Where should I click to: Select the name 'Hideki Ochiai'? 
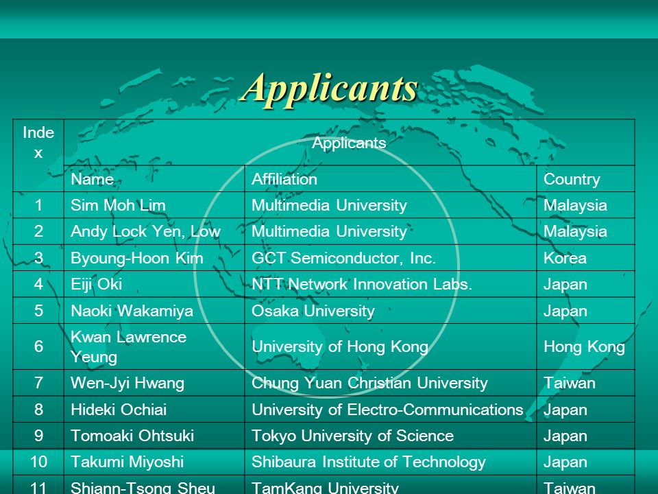tap(119, 409)
